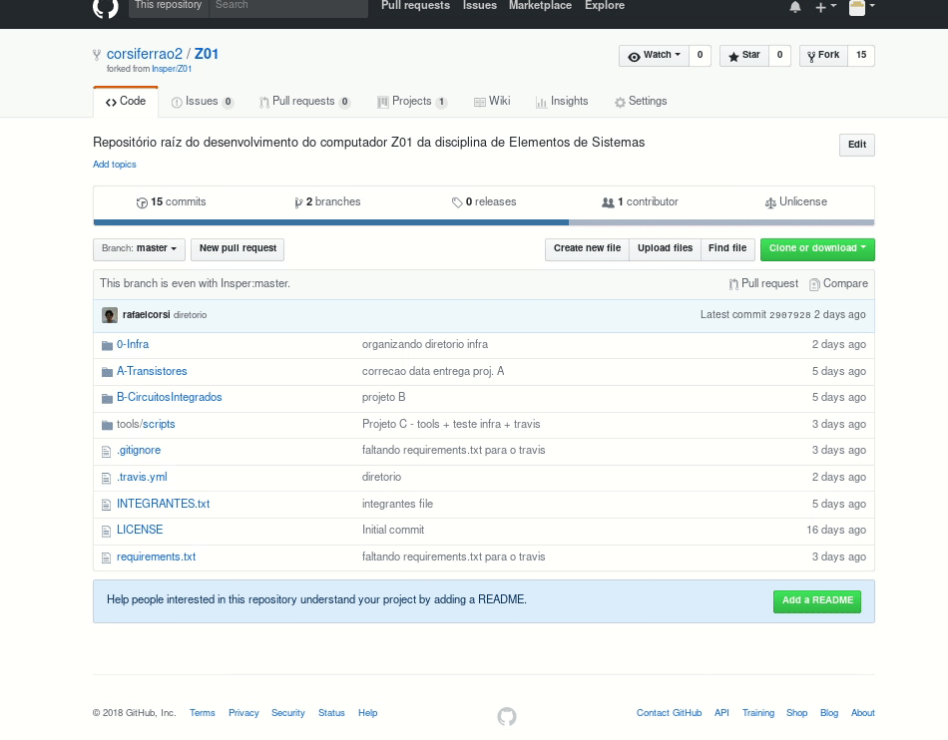Open commit message 'projeto B'
This screenshot has width=948, height=740.
(x=383, y=398)
